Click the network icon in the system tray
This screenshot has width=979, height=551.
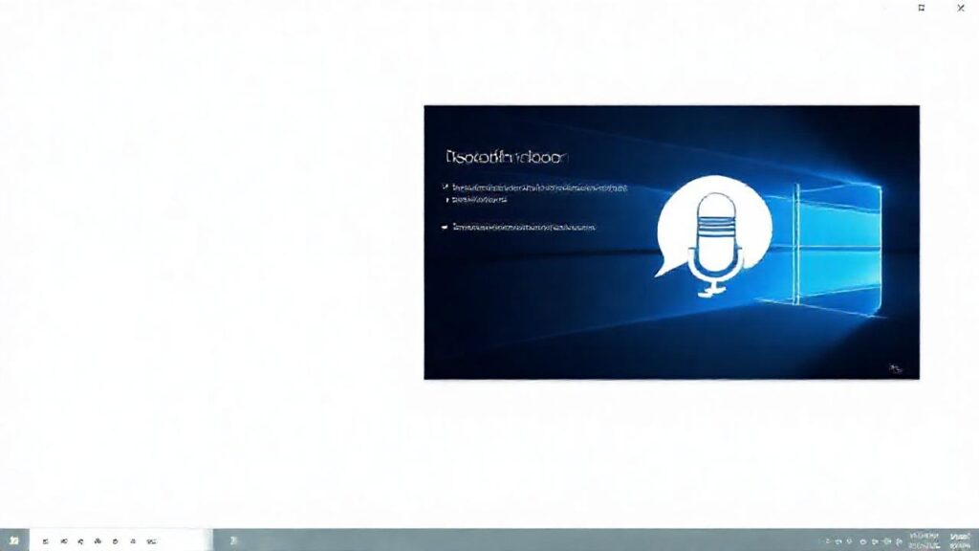pyautogui.click(x=875, y=540)
